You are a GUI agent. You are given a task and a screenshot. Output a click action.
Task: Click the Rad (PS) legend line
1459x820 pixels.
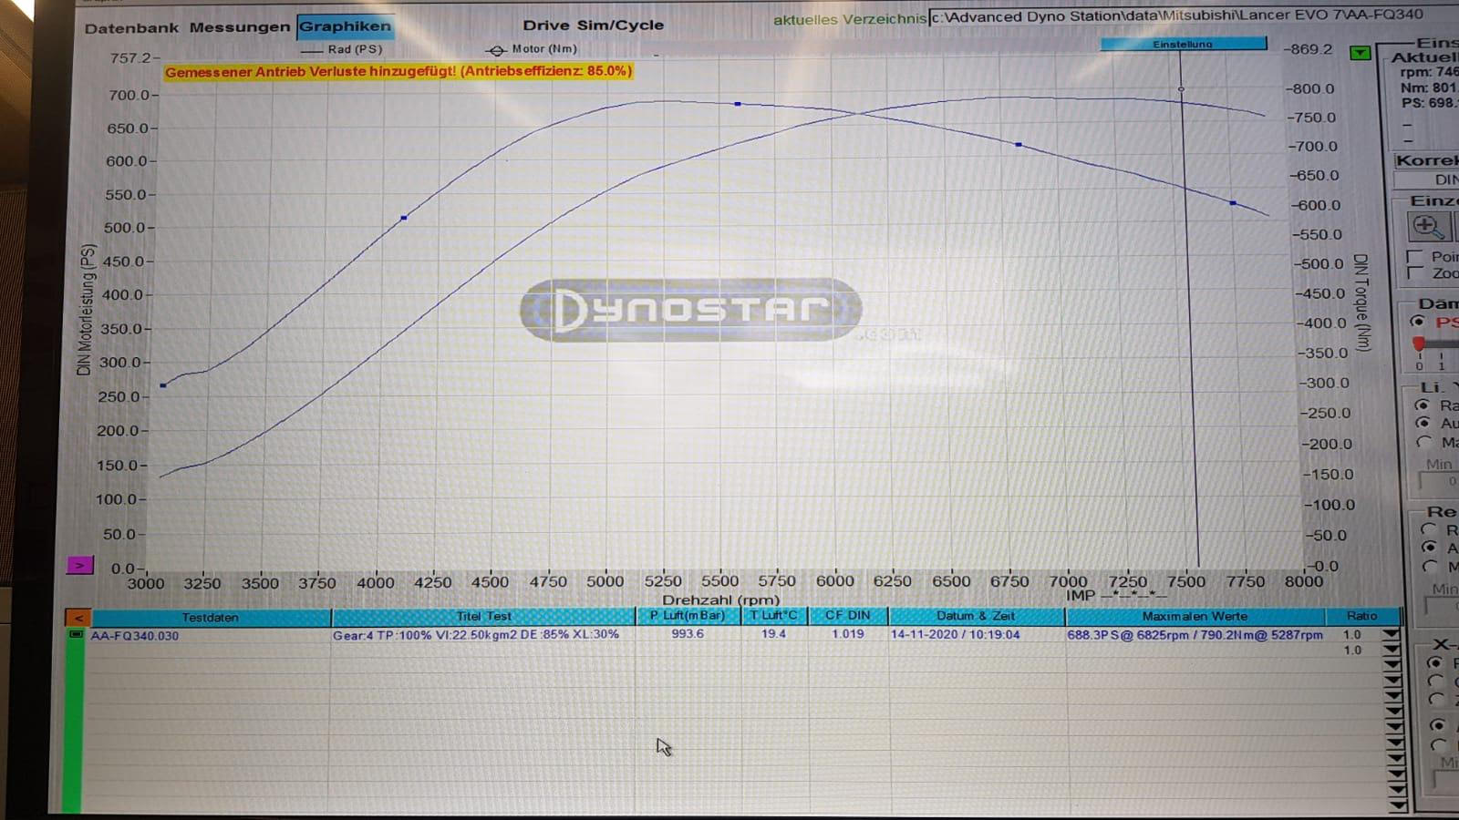312,50
